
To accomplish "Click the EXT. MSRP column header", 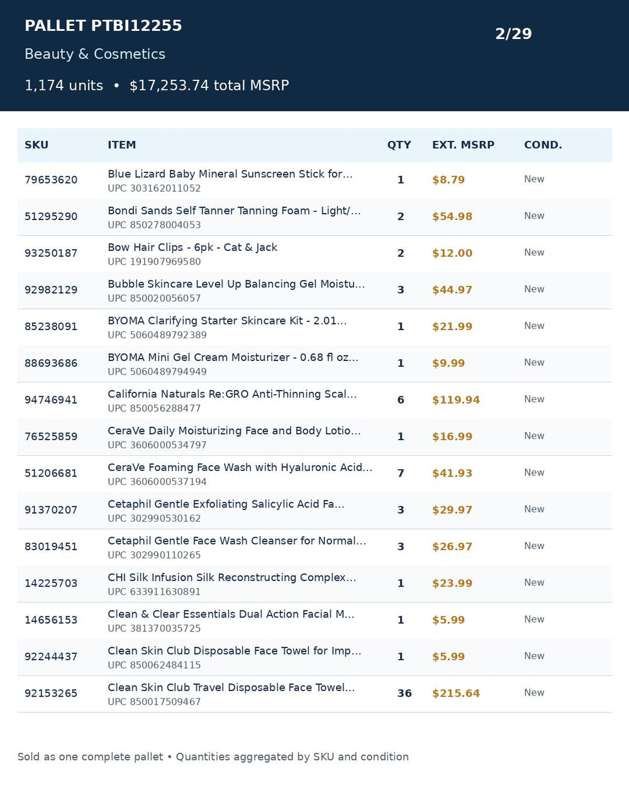I will pos(463,145).
